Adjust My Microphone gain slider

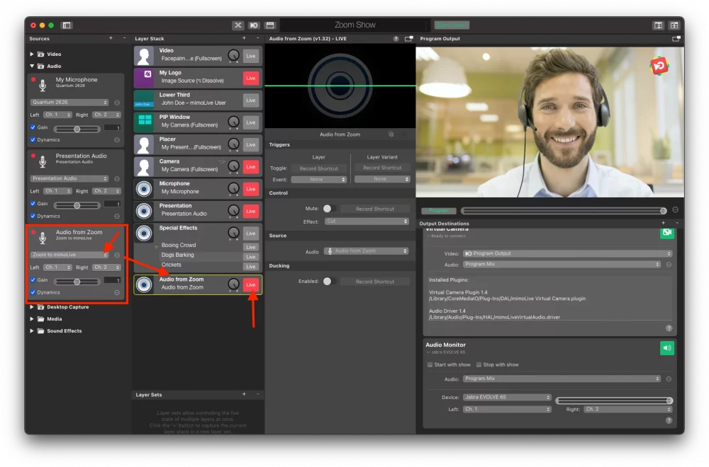(77, 129)
